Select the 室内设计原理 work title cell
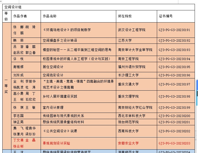This screenshot has width=198, height=153. pos(53,107)
